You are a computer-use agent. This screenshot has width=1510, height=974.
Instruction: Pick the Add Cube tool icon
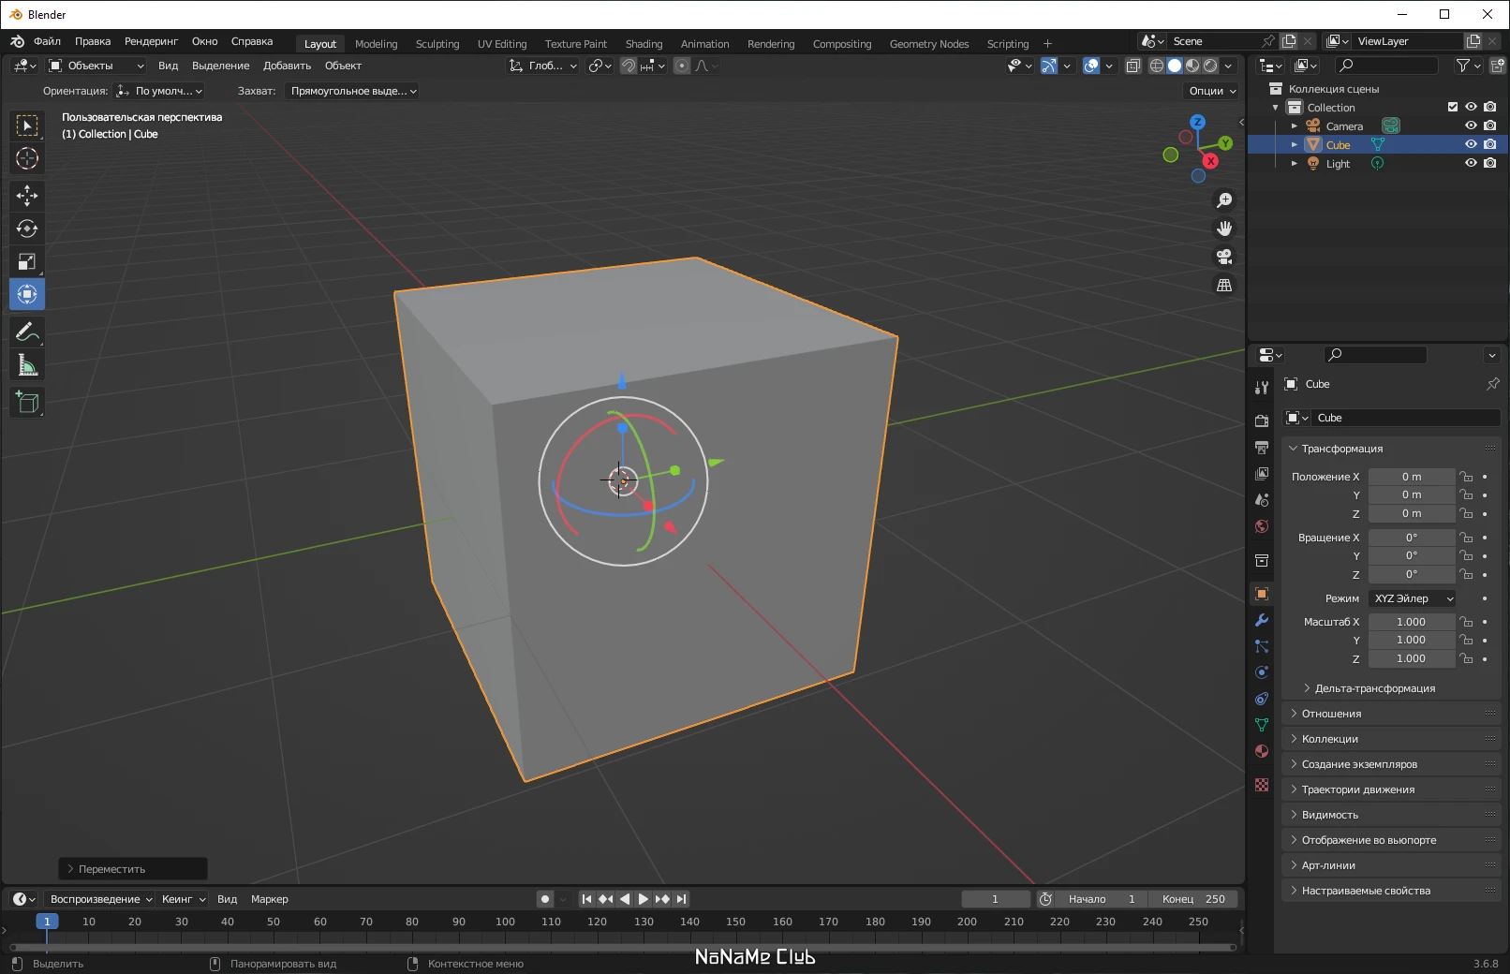click(x=26, y=403)
